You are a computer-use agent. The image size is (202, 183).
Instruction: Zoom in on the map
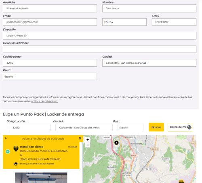[x=88, y=140]
